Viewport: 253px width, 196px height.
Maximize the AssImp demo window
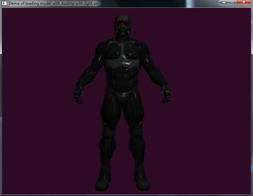click(232, 2)
